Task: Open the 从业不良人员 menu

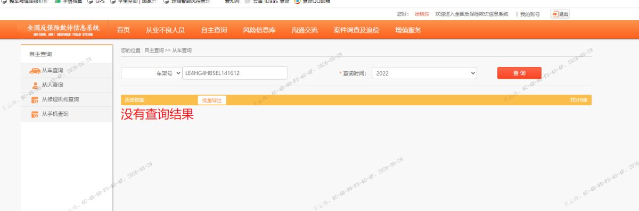Action: (166, 30)
